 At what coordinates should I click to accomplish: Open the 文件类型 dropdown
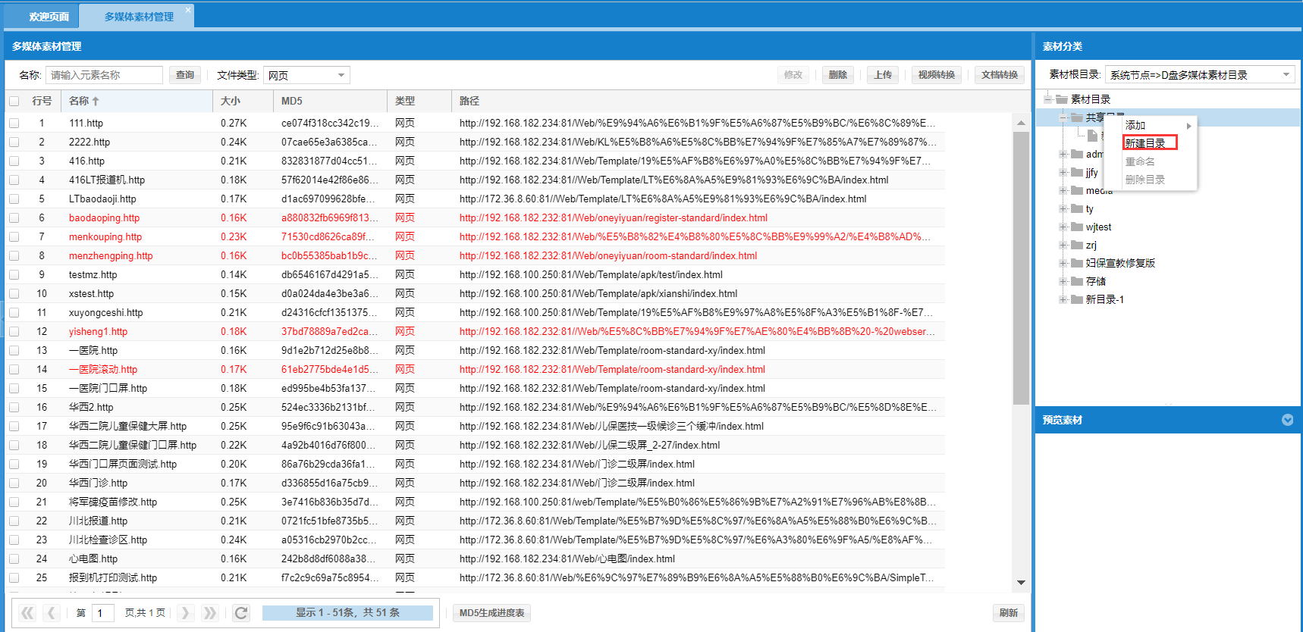[341, 75]
